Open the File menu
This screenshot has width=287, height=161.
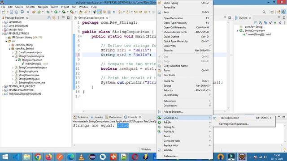pos(3,7)
